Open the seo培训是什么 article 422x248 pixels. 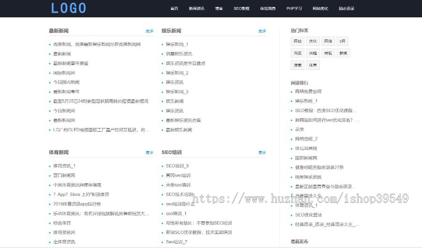(180, 204)
